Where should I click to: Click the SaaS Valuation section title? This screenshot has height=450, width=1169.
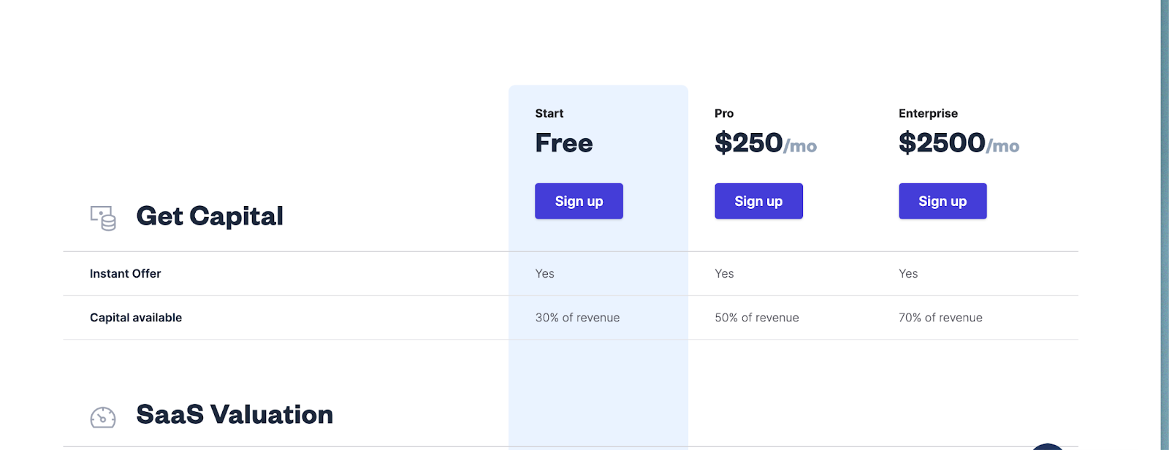pyautogui.click(x=235, y=415)
